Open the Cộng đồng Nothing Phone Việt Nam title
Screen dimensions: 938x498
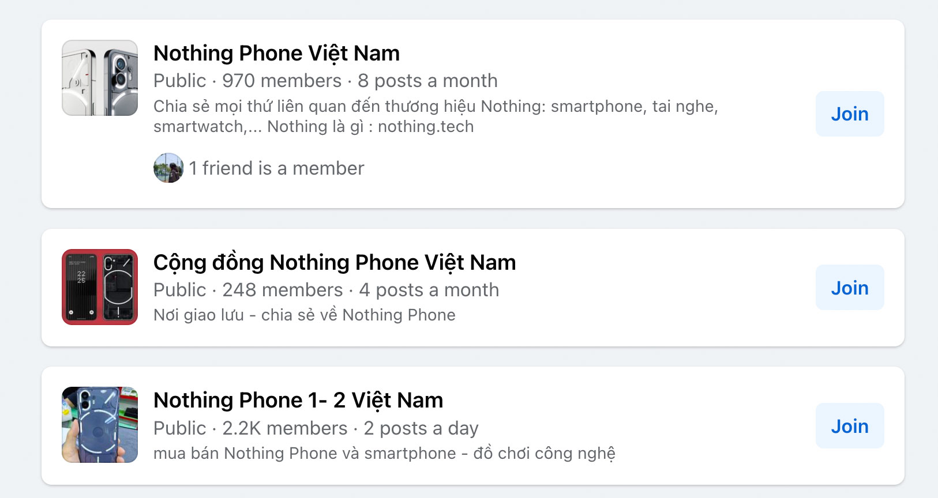tap(335, 262)
